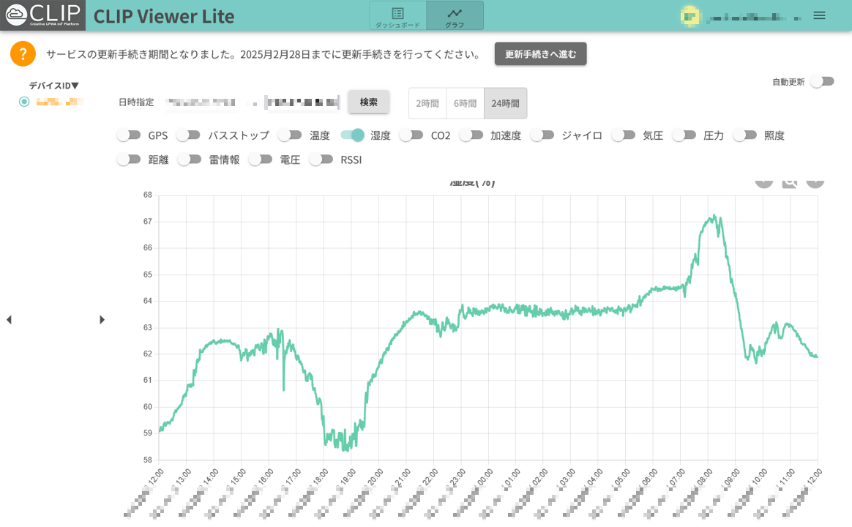Click the magnifier zoom icon above chart
Image resolution: width=852 pixels, height=527 pixels.
[x=789, y=182]
